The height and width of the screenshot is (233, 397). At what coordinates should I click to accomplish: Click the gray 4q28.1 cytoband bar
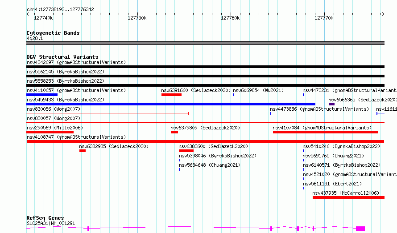click(x=205, y=43)
